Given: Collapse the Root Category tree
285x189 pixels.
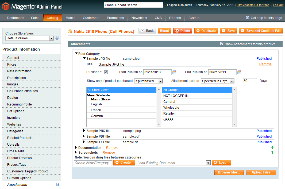Looking at the screenshot, I should 76,54.
